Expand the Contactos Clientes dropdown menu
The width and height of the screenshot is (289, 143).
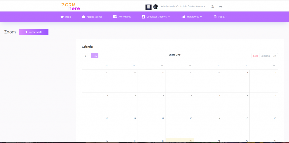coord(156,17)
